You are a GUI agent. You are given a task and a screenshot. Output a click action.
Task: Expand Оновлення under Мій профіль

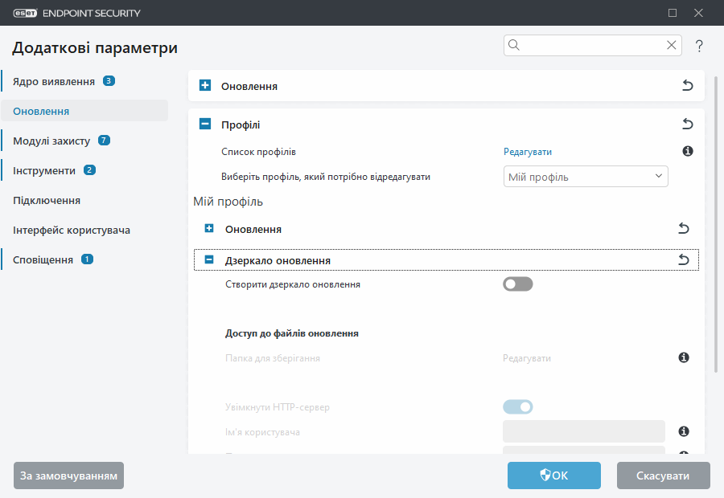[209, 229]
